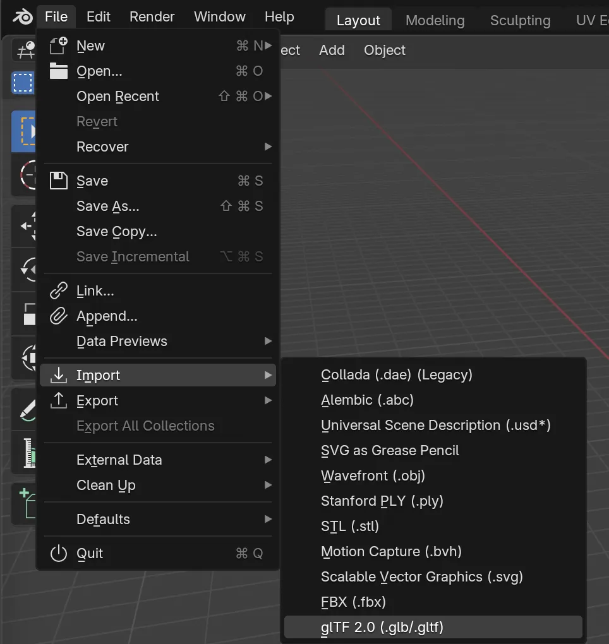Click the Save floppy disk icon
Viewport: 609px width, 644px height.
[58, 181]
